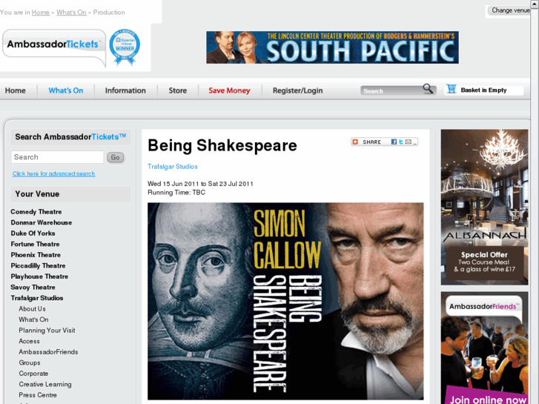Screen dimensions: 539x404
Task: Click the SHARE button text
Action: [x=372, y=142]
